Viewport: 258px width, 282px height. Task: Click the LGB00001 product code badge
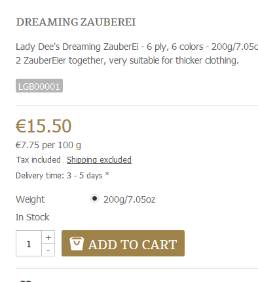39,86
